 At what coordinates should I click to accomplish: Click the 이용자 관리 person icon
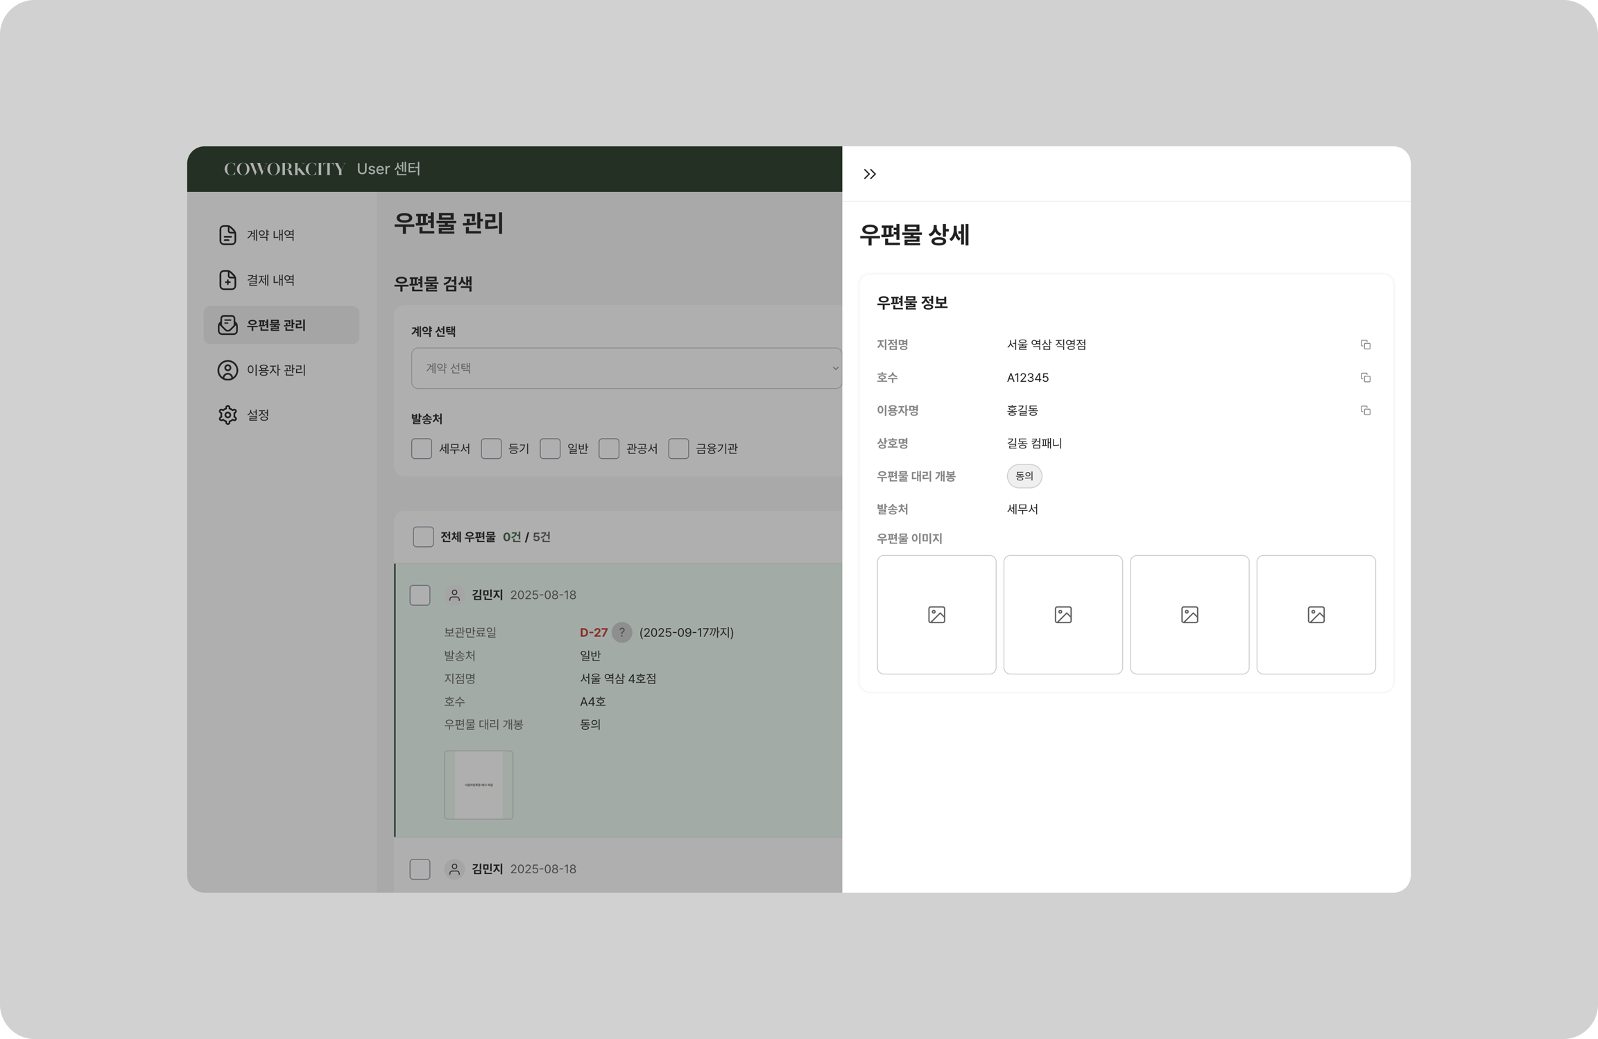tap(227, 370)
